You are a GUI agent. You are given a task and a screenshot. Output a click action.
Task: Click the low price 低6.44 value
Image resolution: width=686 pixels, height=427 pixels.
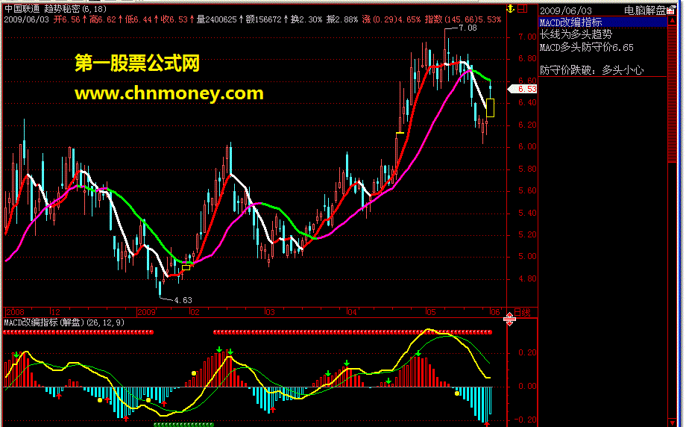tap(139, 19)
